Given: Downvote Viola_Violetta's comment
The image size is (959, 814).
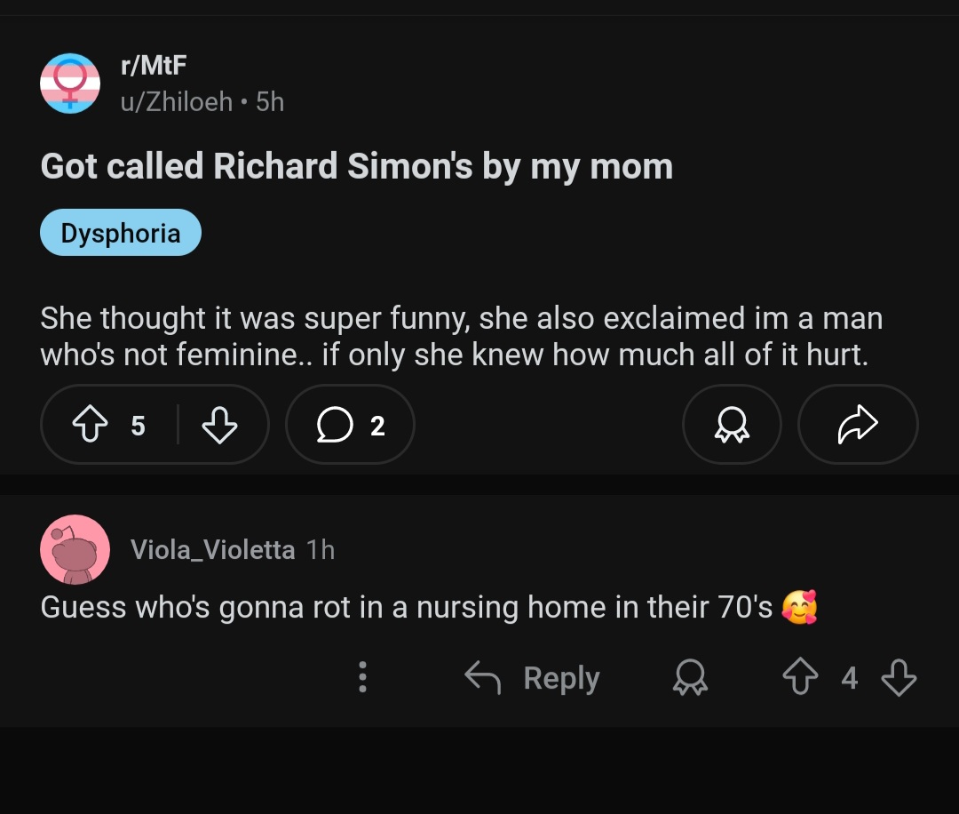Looking at the screenshot, I should [898, 679].
